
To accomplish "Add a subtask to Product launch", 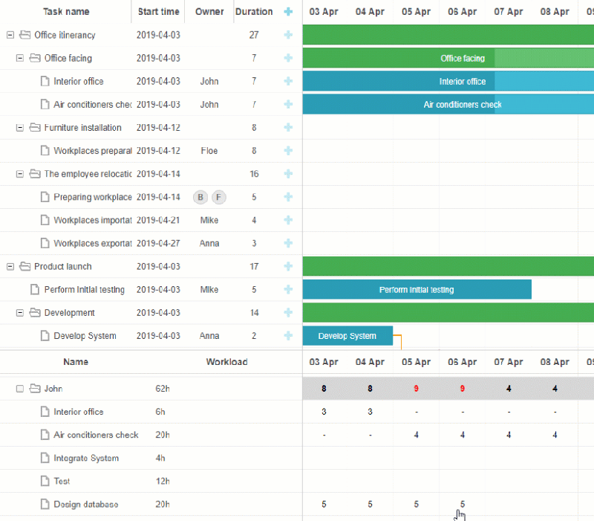I will point(288,266).
